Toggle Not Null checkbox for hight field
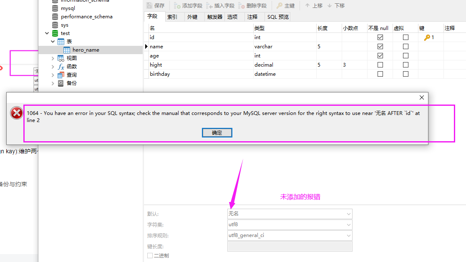Viewport: 466px width, 262px height. click(380, 65)
